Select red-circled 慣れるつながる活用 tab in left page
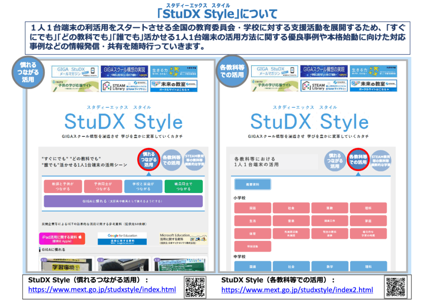Image resolution: width=428 pixels, height=307 pixels. point(149,160)
